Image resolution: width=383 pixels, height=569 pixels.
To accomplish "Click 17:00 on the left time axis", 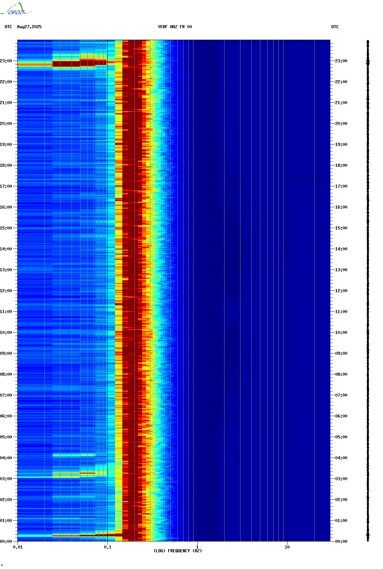I will [6, 186].
